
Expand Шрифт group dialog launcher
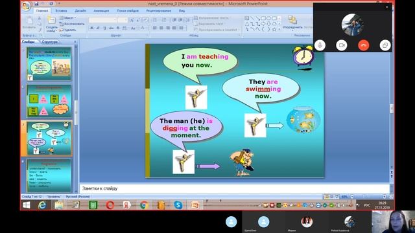[147, 36]
